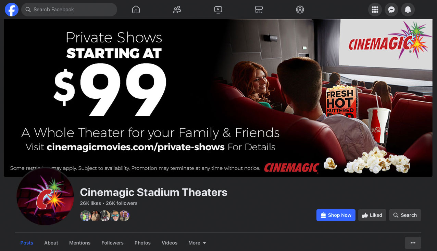Click the page Search button
This screenshot has height=251, width=437.
point(405,215)
